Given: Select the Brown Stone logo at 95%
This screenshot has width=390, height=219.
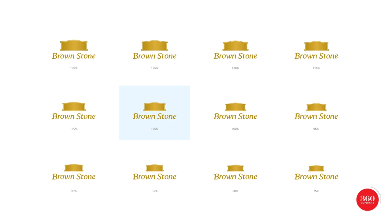Looking at the screenshot, I should pos(316,112).
